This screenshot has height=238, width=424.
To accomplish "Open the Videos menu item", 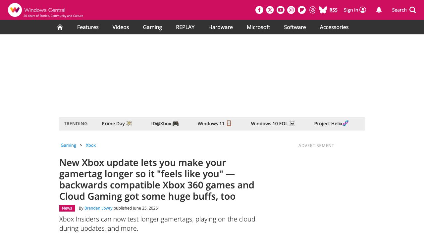I will (x=121, y=27).
